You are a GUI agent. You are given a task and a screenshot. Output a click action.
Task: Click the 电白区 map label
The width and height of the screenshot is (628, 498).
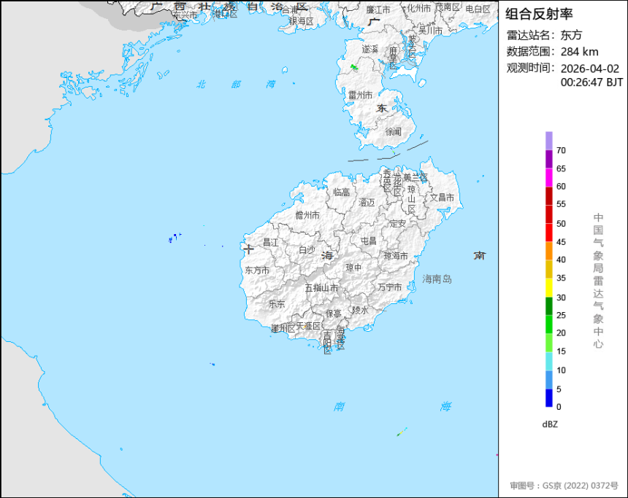click(478, 9)
